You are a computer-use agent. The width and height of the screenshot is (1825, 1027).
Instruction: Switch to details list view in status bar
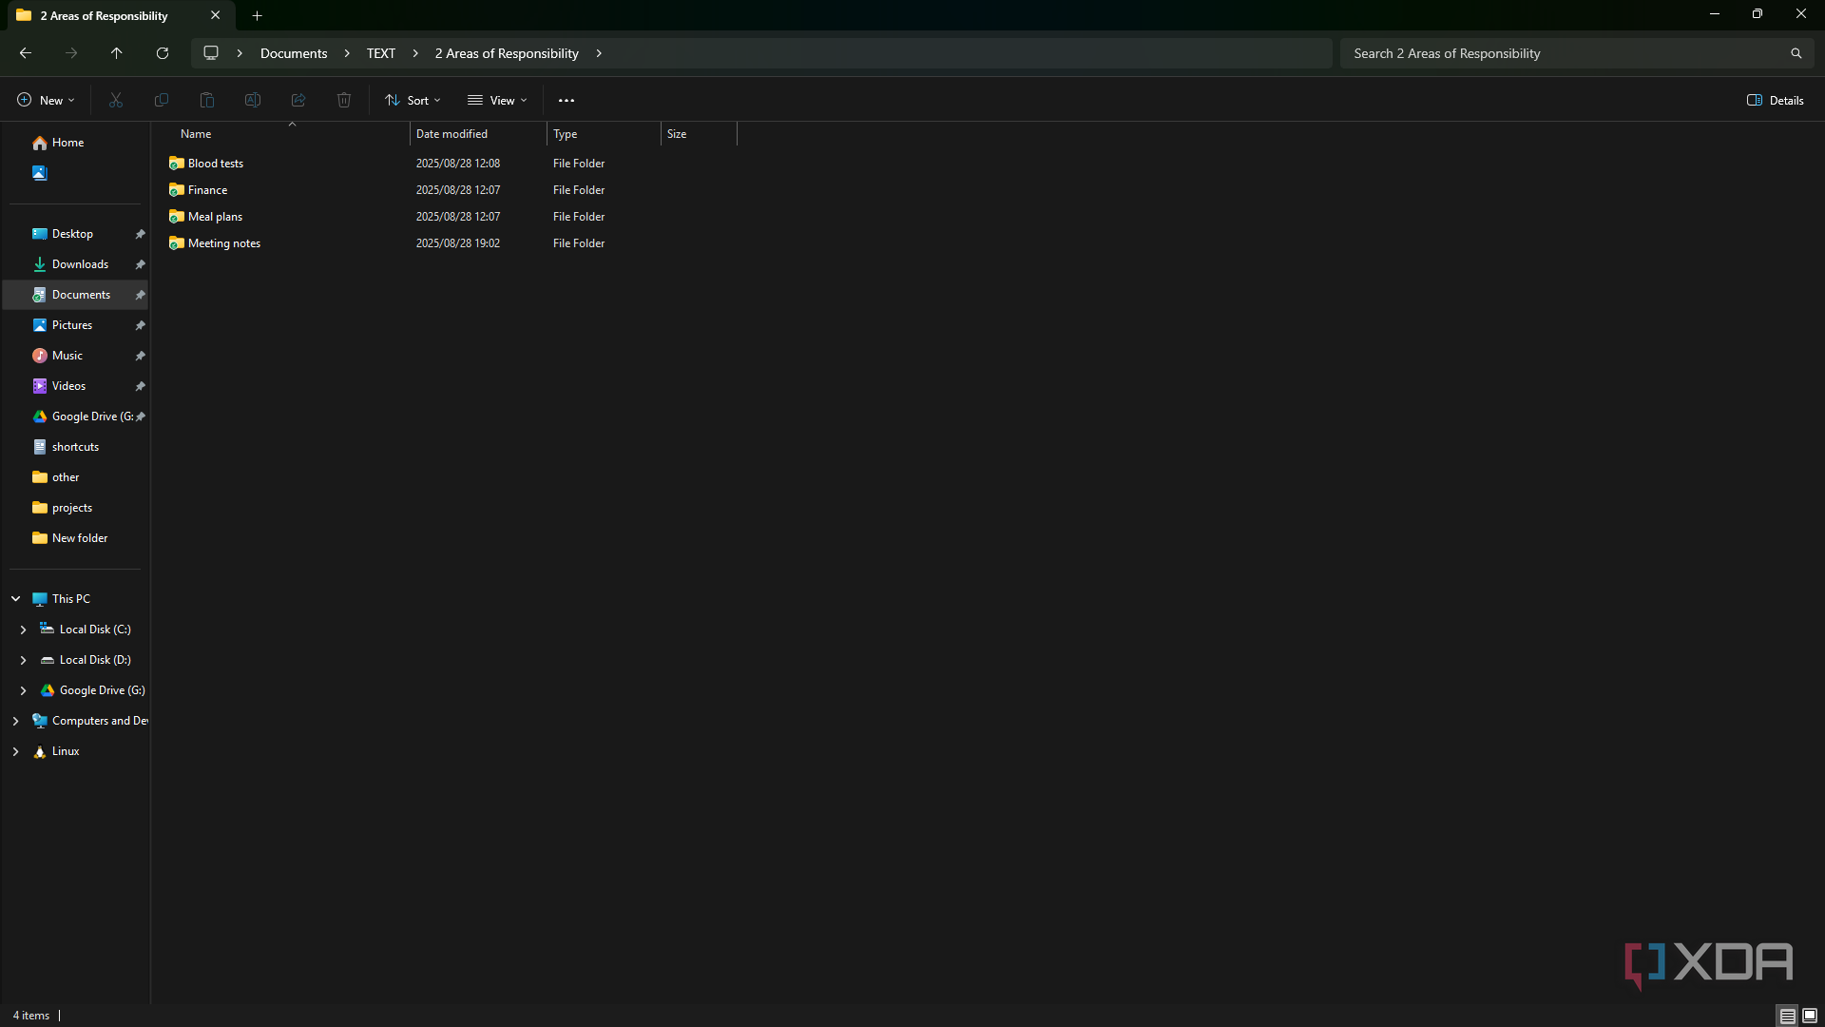(1788, 1016)
